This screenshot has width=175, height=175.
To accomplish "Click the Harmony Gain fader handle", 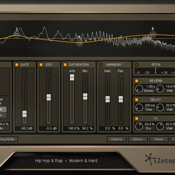I will 108,99.
